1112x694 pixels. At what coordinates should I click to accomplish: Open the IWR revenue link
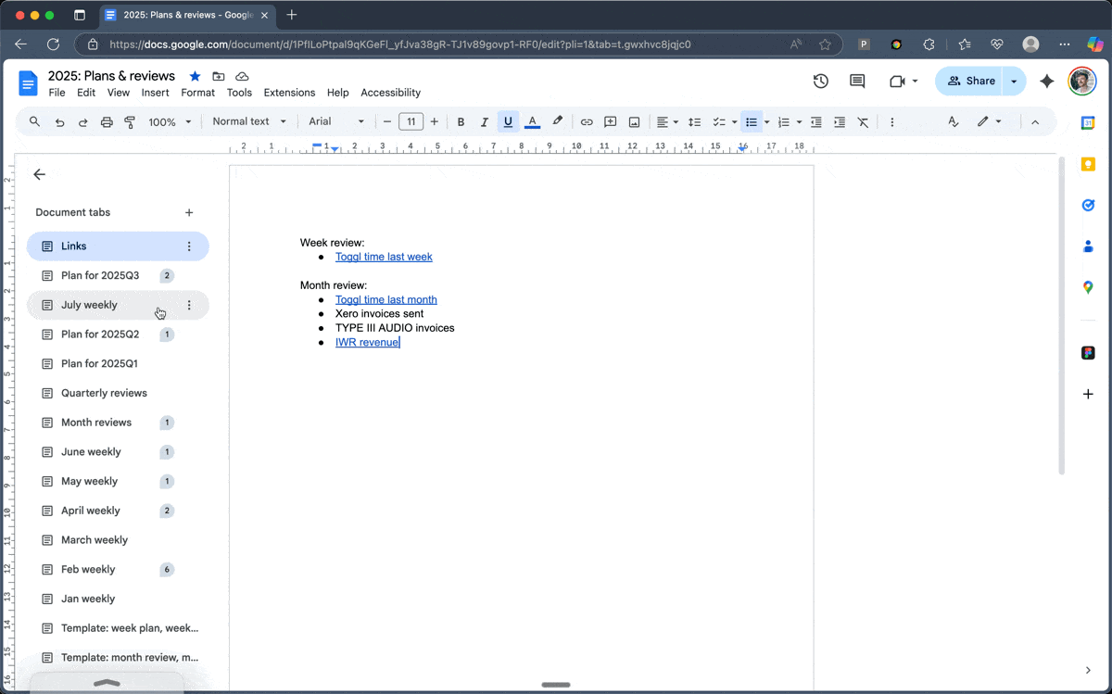[x=367, y=342]
